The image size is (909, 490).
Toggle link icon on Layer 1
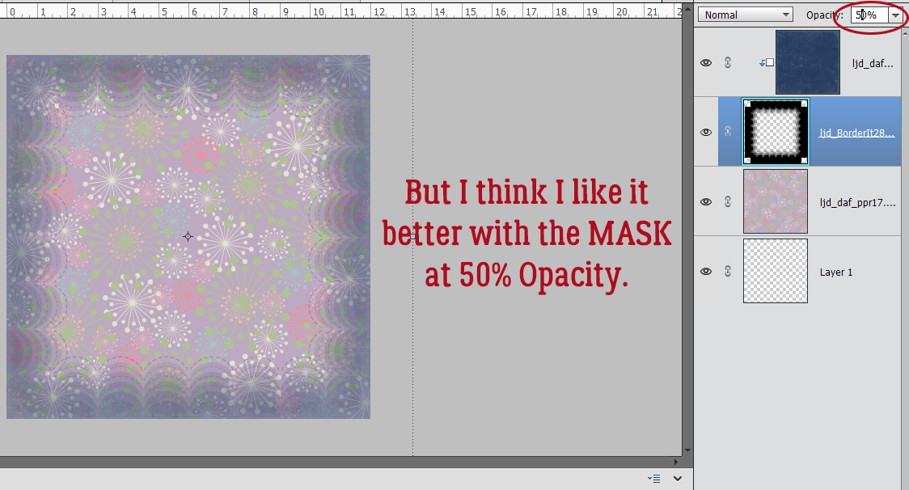(728, 272)
